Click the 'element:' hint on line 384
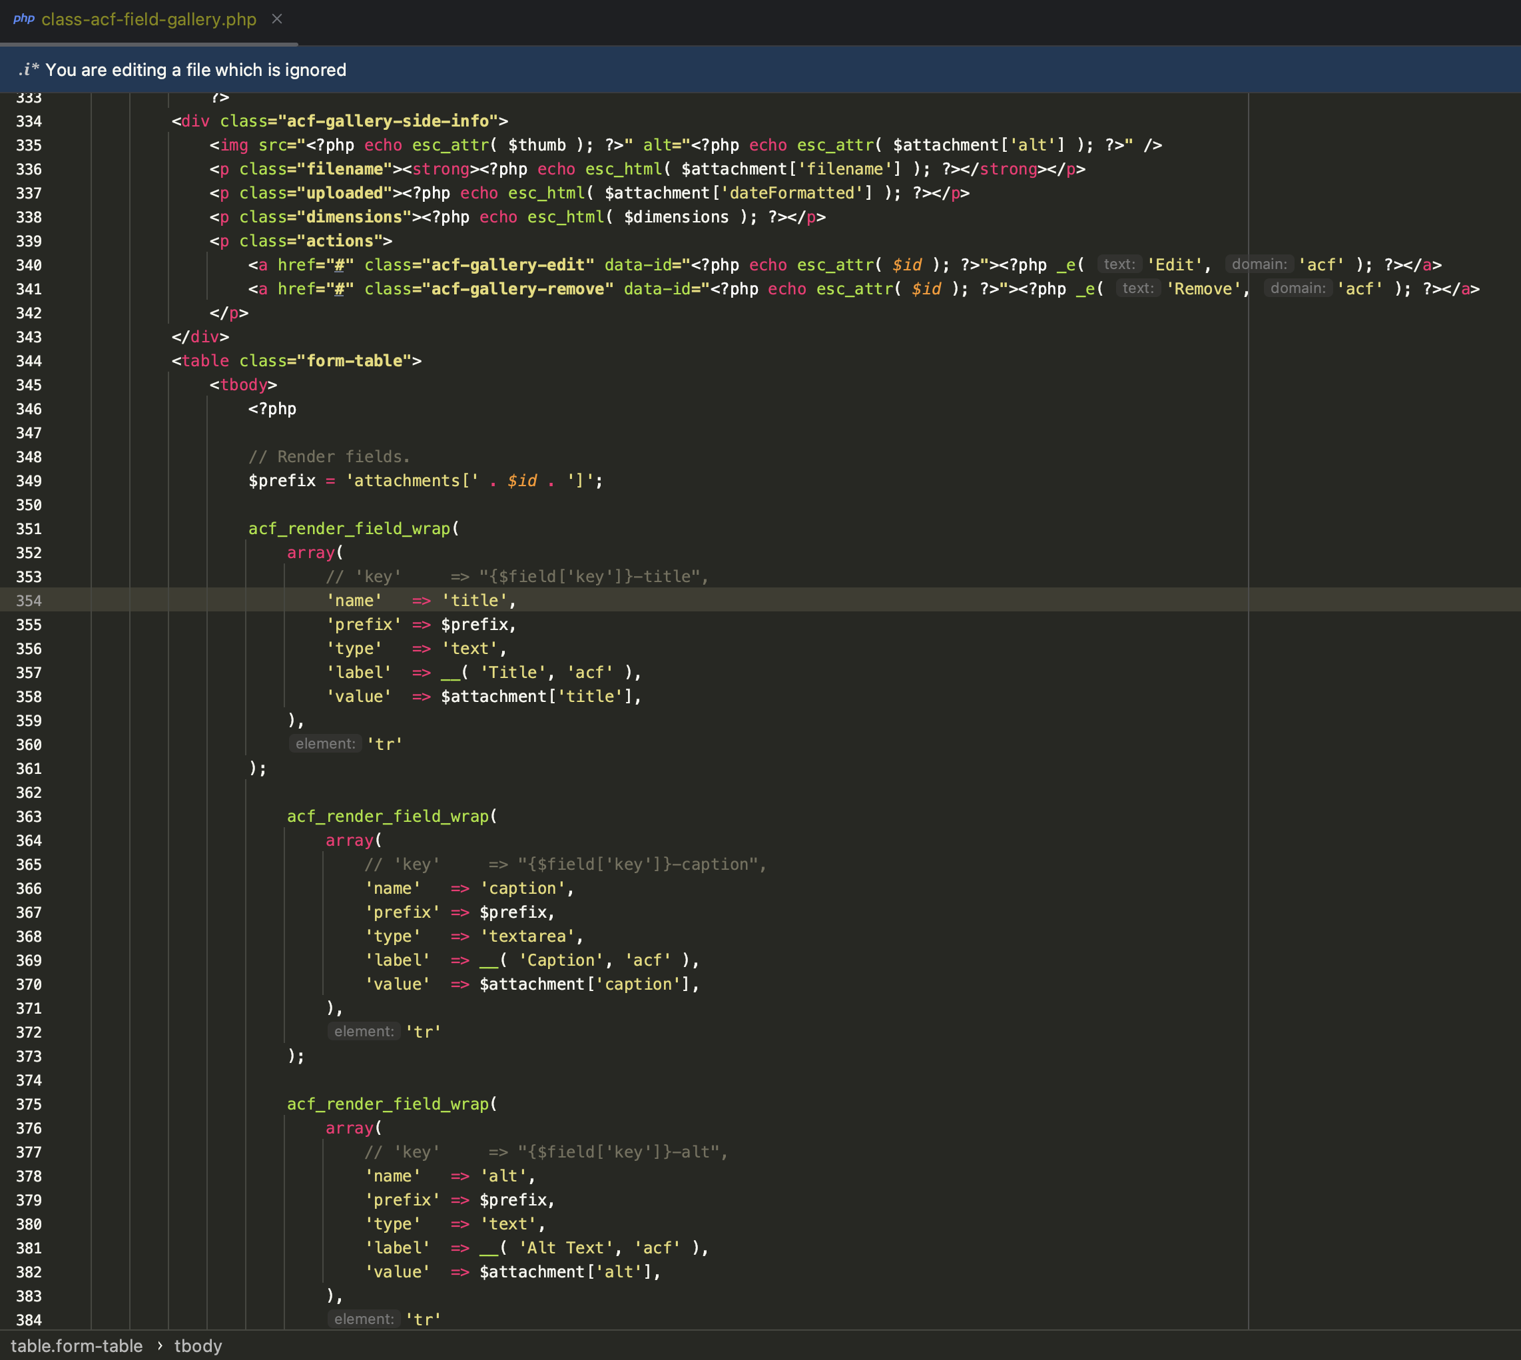 [x=364, y=1319]
